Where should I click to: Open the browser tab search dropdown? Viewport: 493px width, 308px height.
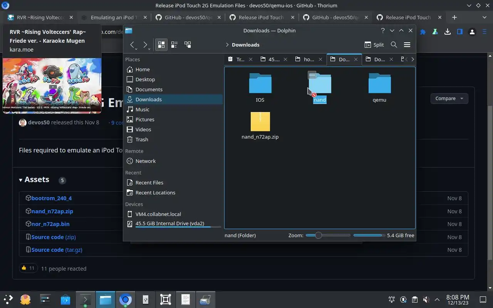[x=485, y=17]
